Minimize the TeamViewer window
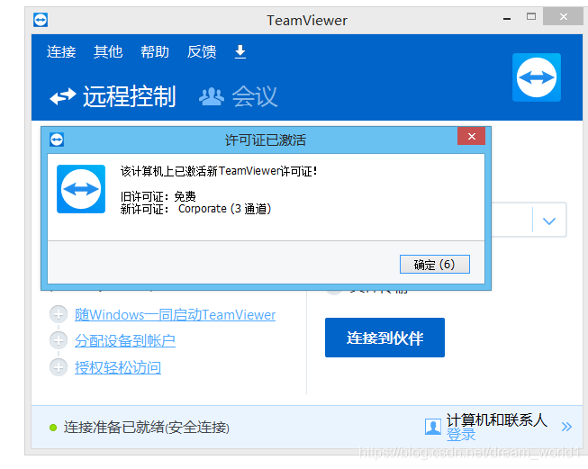This screenshot has height=469, width=588. tap(507, 18)
